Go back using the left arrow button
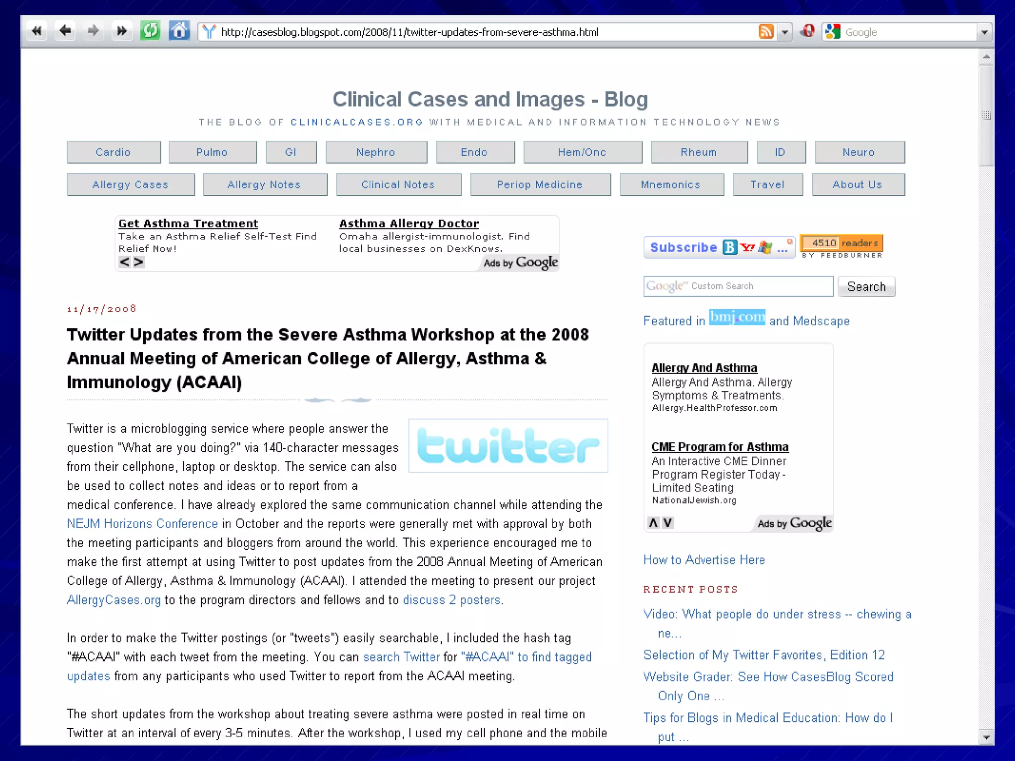 click(x=65, y=31)
